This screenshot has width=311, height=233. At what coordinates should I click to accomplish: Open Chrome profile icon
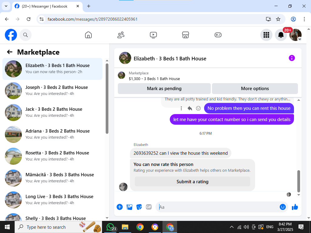tap(293, 19)
